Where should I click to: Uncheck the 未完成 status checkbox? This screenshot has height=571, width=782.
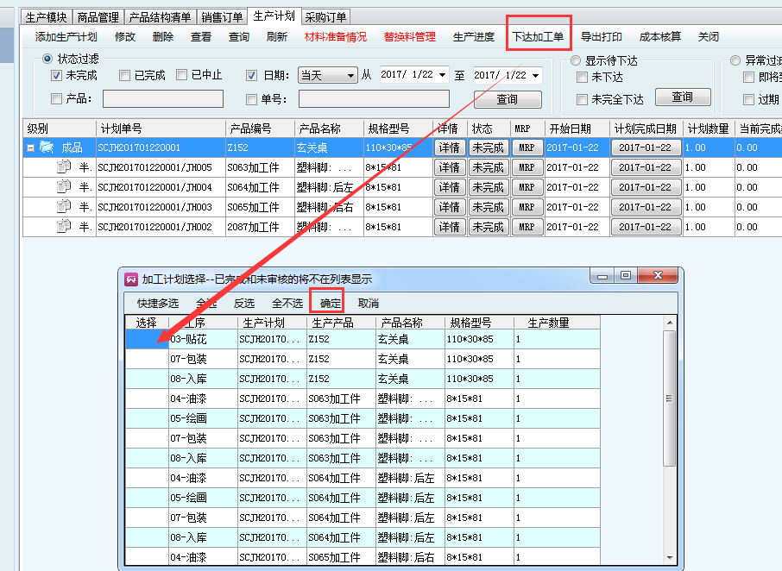57,76
